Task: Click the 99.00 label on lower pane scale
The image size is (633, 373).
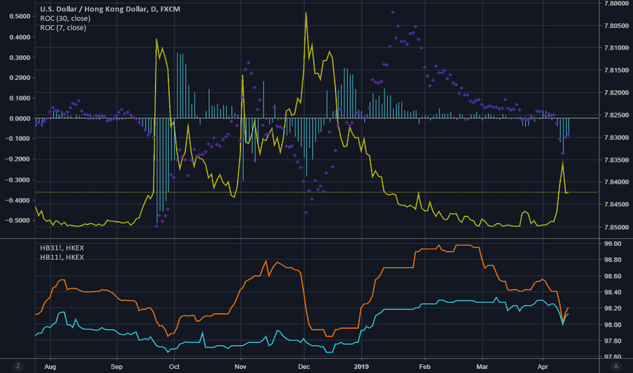Action: tap(613, 243)
